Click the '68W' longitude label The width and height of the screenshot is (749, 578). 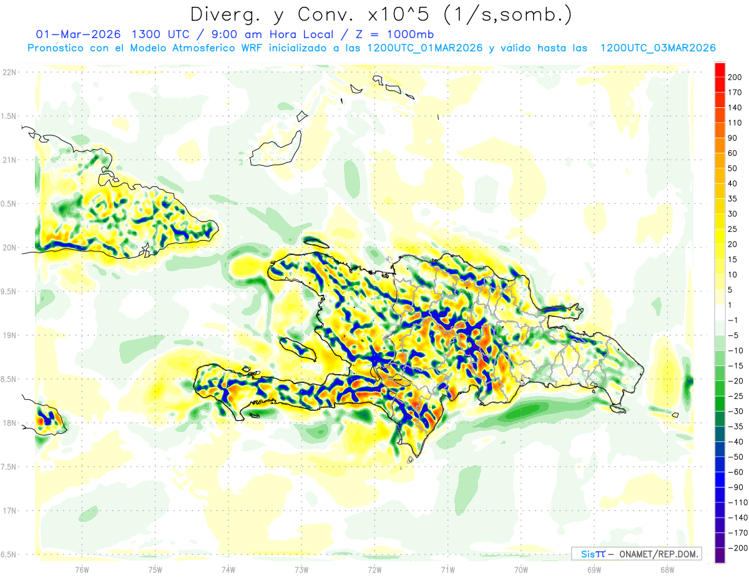tap(667, 569)
